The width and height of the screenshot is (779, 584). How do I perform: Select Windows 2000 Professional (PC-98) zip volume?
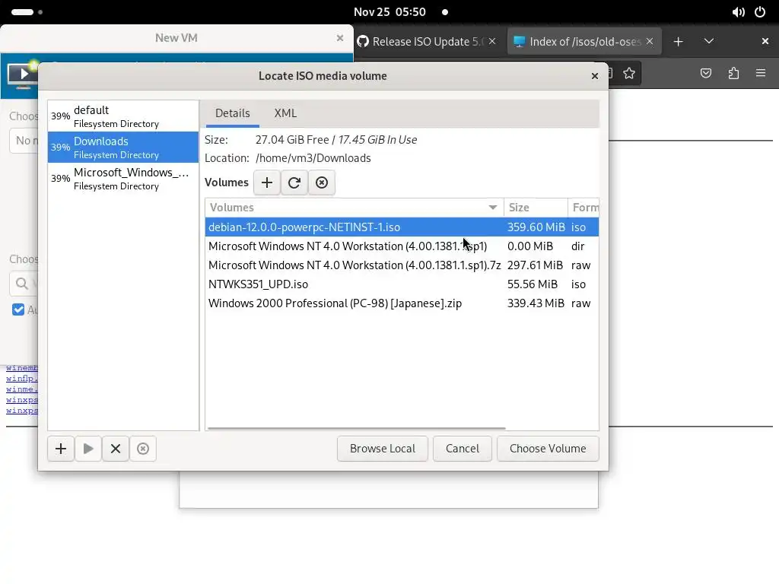tap(402, 303)
